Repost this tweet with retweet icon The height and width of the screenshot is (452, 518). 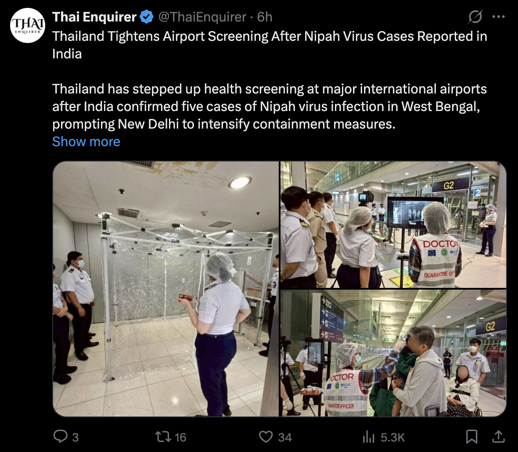tap(163, 437)
